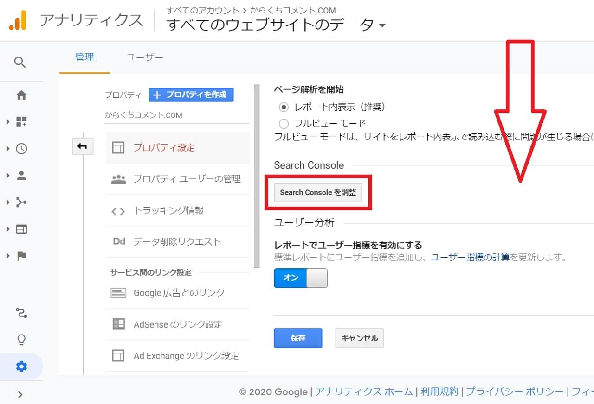Click the Discover lightbulb icon
Image resolution: width=594 pixels, height=404 pixels.
point(21,340)
